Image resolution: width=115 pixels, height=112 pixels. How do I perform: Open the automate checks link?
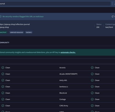click(68, 52)
